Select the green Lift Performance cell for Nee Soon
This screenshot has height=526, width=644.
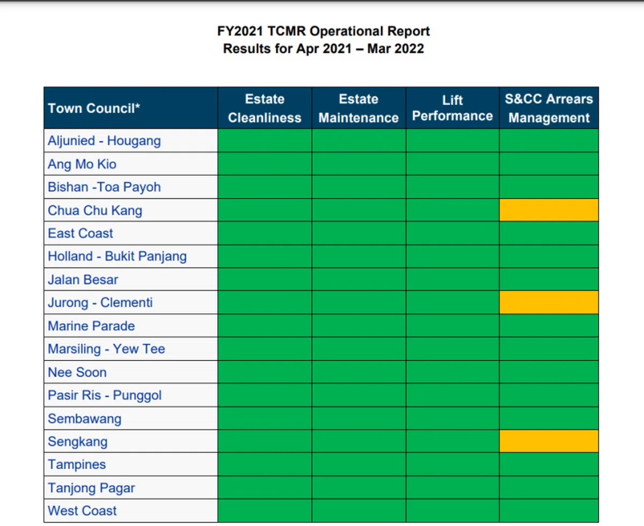coord(452,372)
